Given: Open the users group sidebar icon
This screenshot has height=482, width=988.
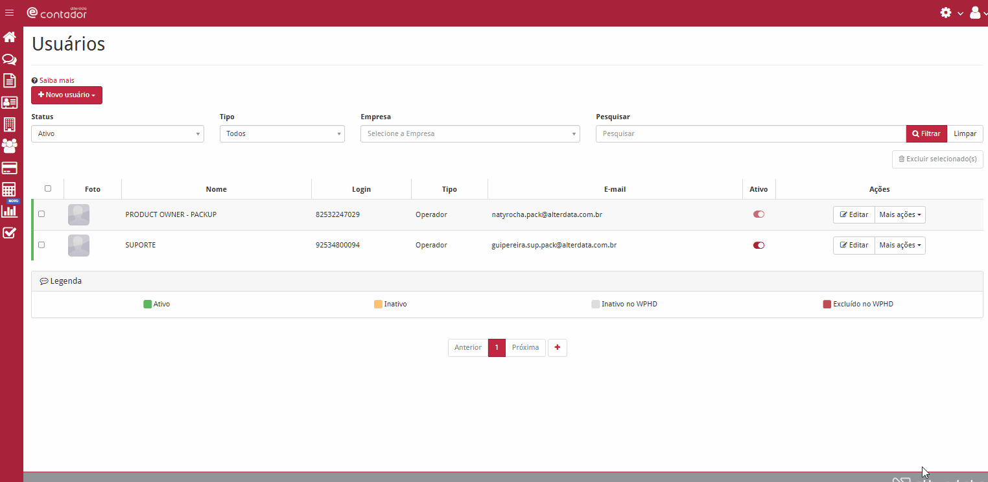Looking at the screenshot, I should pos(9,146).
